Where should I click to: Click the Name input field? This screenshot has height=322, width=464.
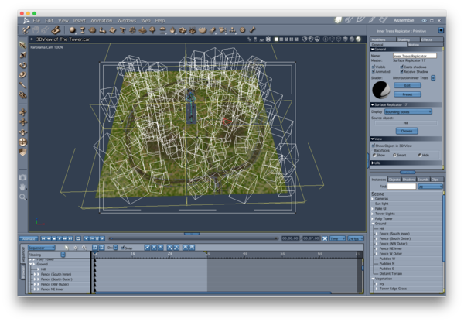tap(415, 56)
